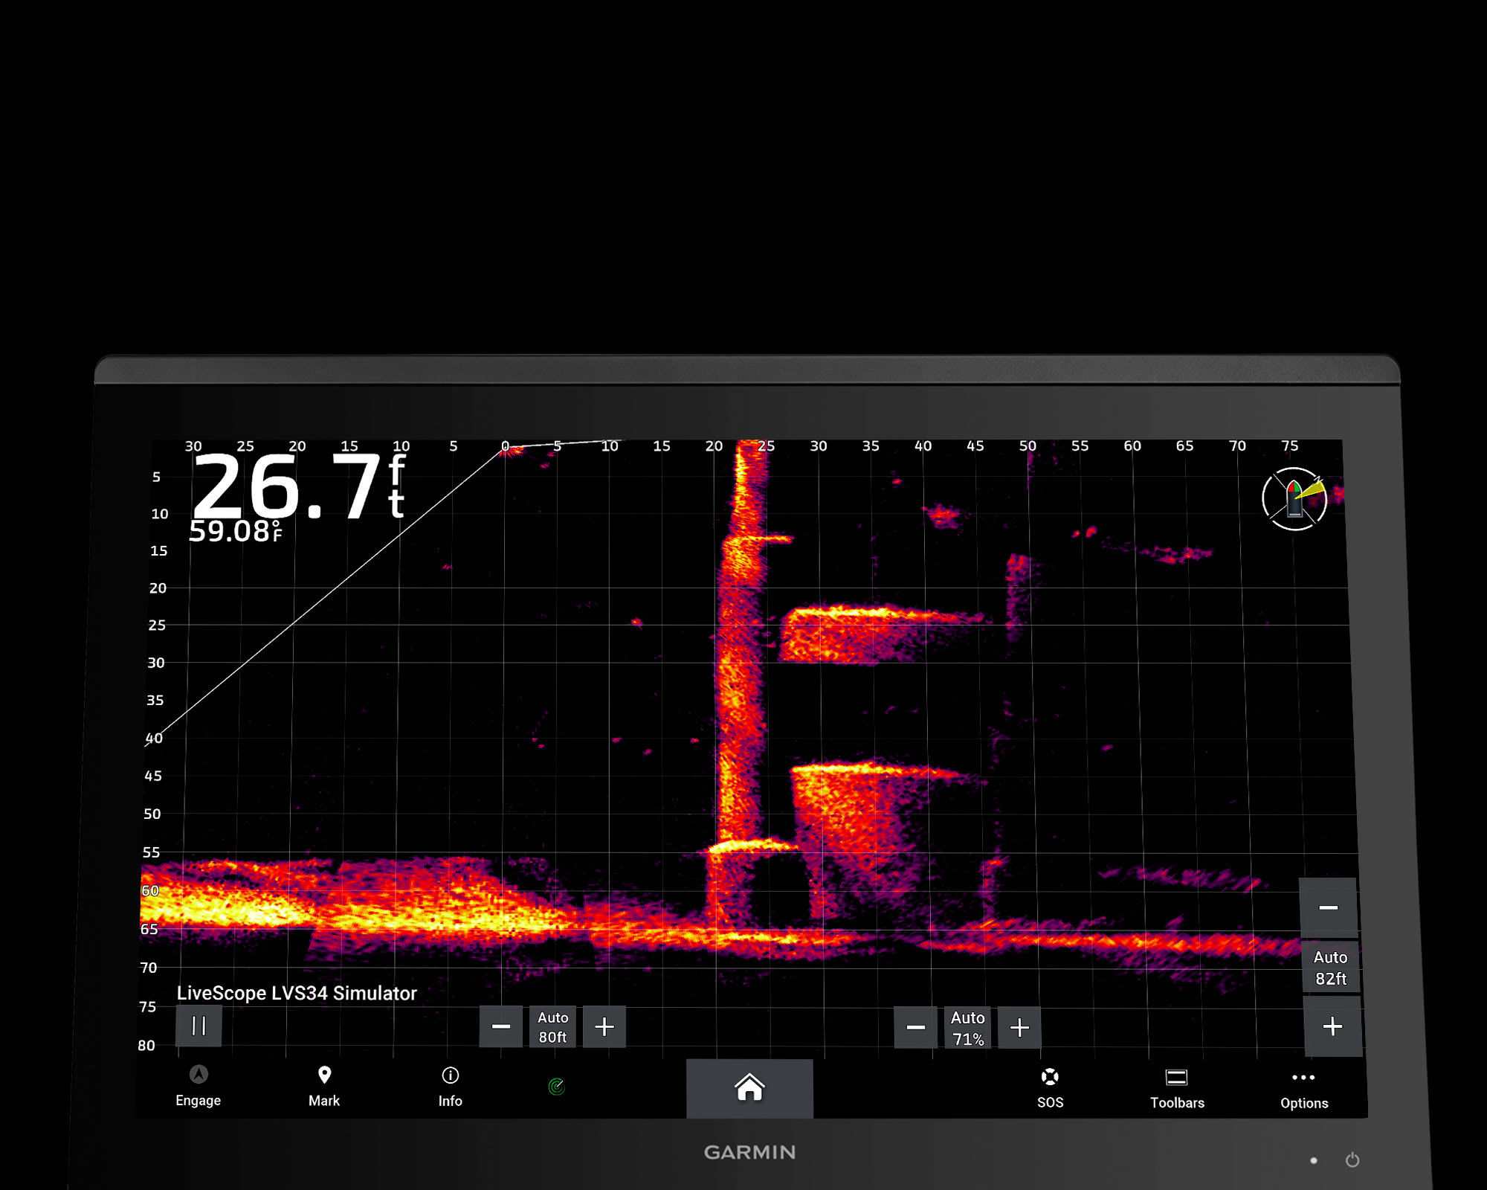Lower gain with minus next to 71%

(915, 1028)
